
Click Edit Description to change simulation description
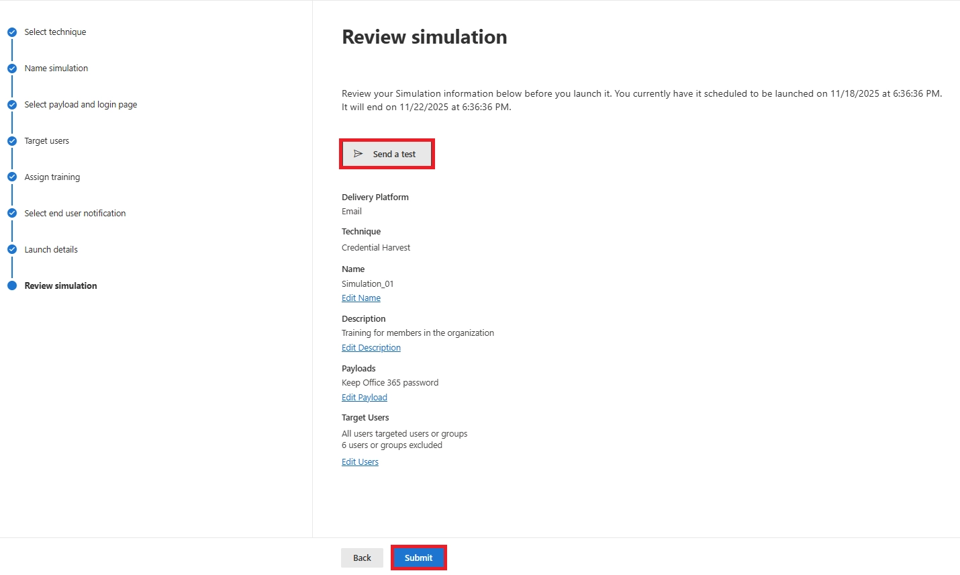point(371,347)
